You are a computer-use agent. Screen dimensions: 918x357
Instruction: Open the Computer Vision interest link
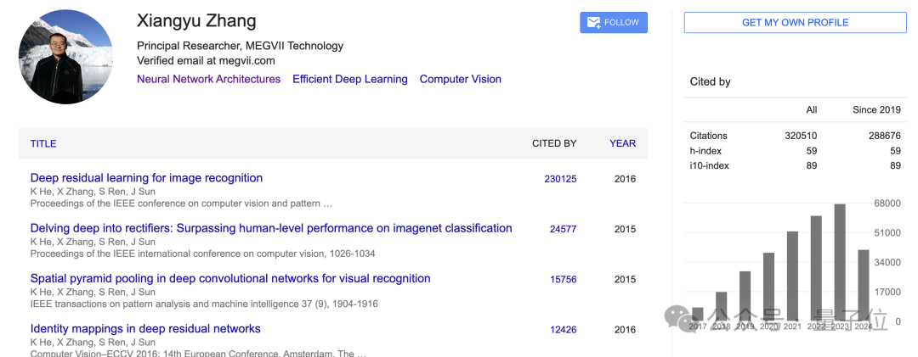pyautogui.click(x=460, y=79)
